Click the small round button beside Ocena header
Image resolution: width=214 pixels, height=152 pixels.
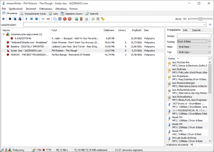point(210,58)
